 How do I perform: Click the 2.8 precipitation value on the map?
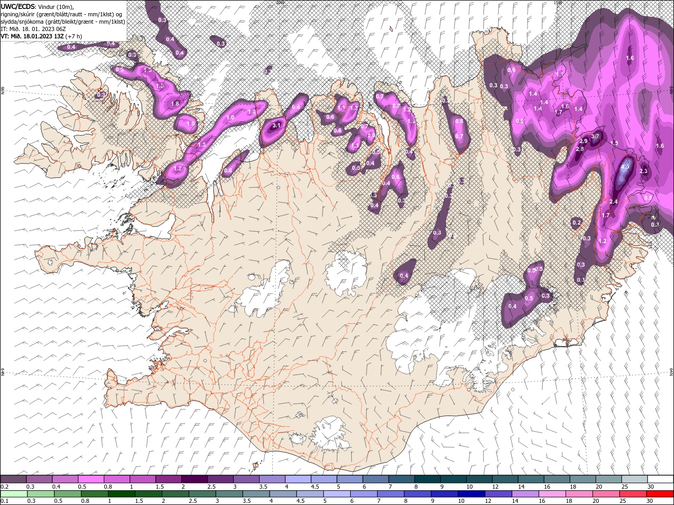pyautogui.click(x=580, y=149)
